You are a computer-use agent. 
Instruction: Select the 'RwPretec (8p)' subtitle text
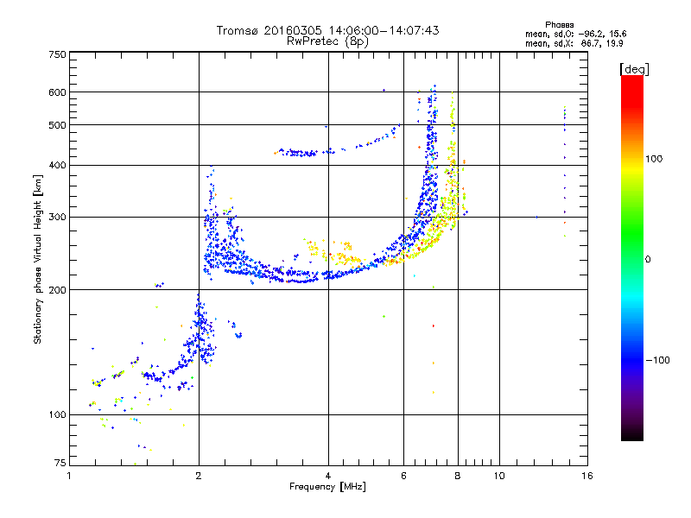[x=327, y=41]
